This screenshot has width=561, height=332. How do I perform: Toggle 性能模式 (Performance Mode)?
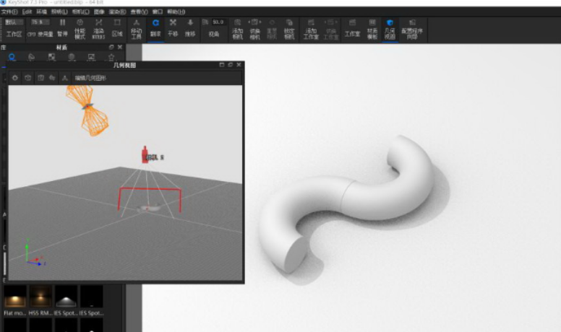click(x=80, y=27)
